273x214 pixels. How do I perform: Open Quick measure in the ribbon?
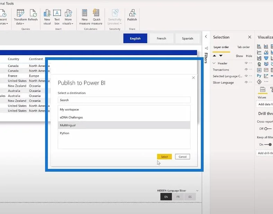coord(97,17)
